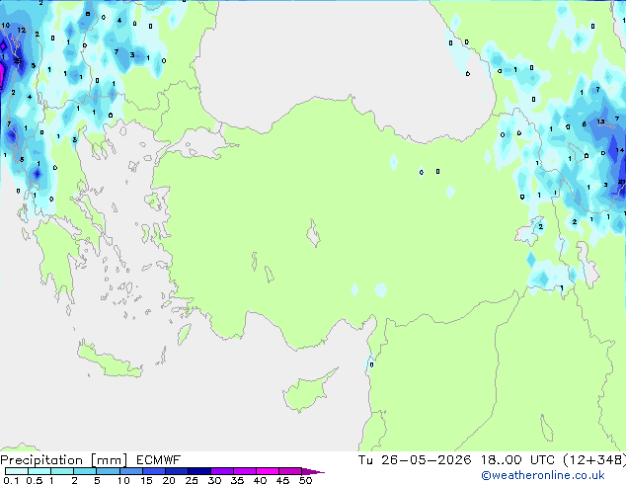
Task: Select the 20–25 mm legend swatch
Action: point(176,471)
